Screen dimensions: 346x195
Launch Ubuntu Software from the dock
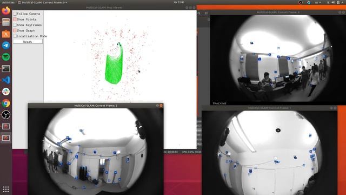click(6, 34)
